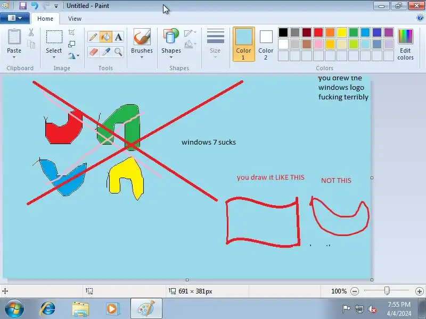Click the Redo arrow in quick access toolbar
Screen dimensions: 426x319
pyautogui.click(x=46, y=6)
